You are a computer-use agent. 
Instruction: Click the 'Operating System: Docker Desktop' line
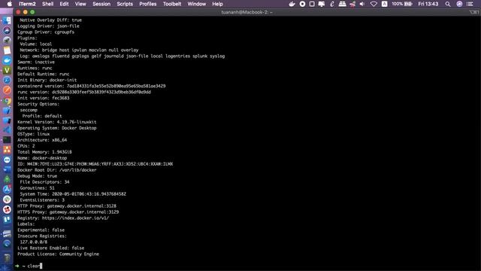pyautogui.click(x=57, y=128)
